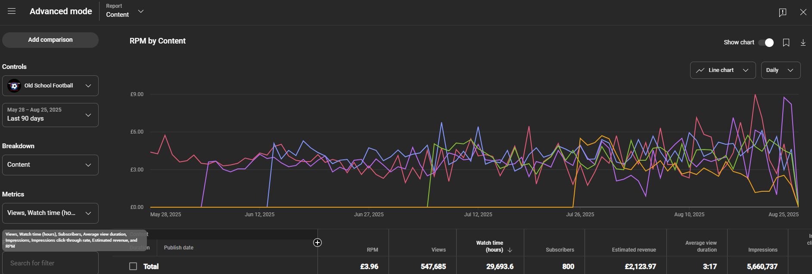Sort table by Average view duration column
The width and height of the screenshot is (812, 274).
(701, 246)
